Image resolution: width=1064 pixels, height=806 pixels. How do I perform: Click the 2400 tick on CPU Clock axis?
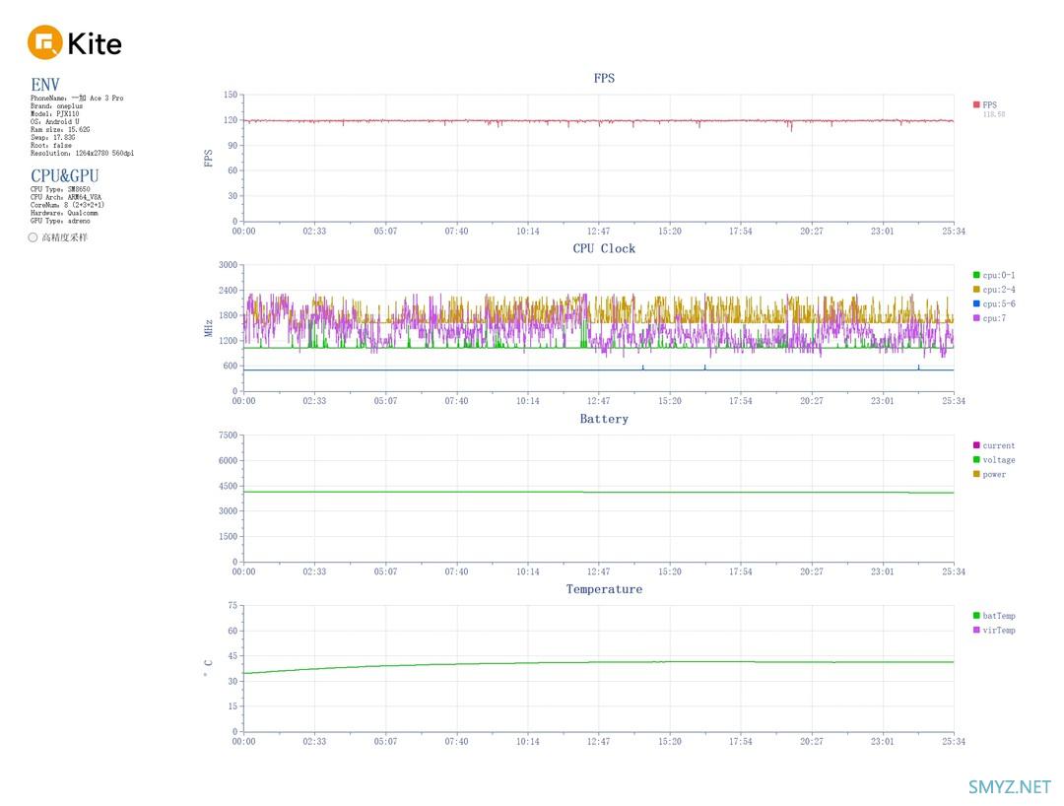pos(228,291)
